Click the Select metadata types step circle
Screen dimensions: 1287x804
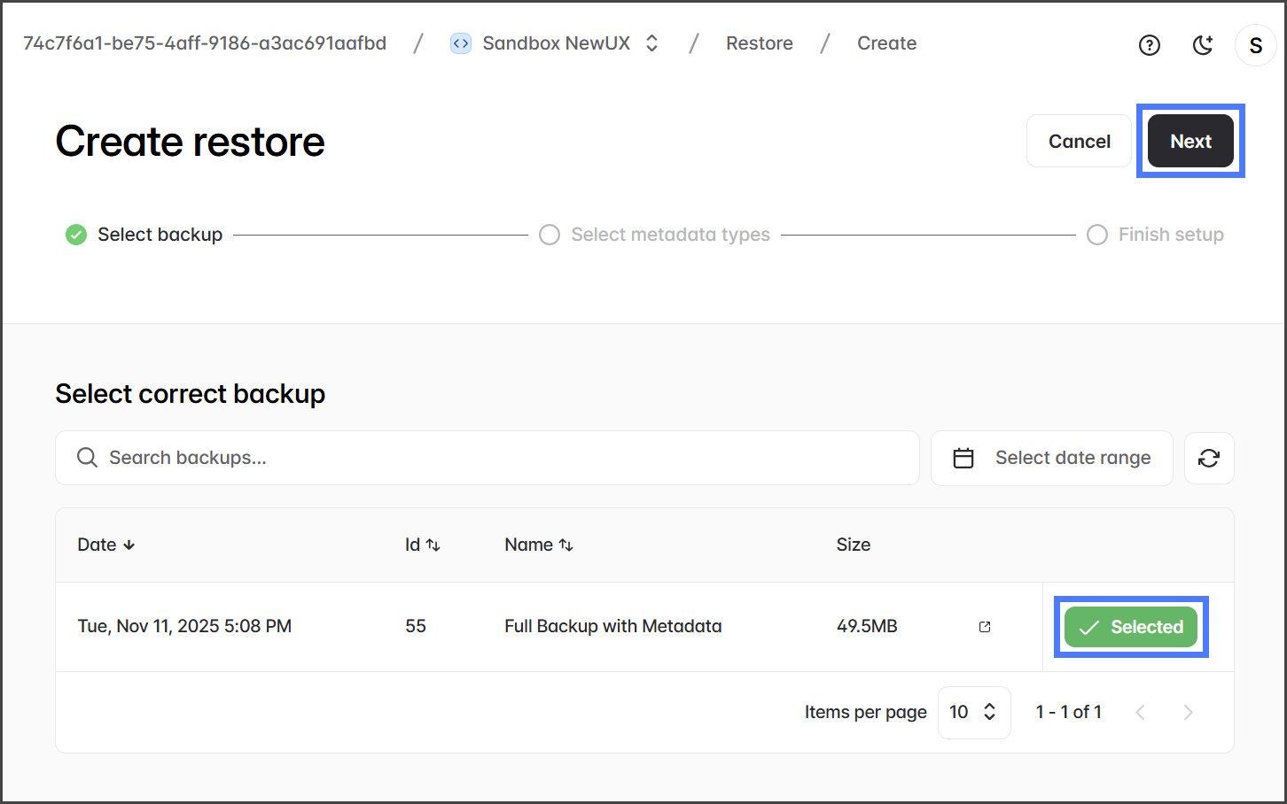tap(550, 235)
